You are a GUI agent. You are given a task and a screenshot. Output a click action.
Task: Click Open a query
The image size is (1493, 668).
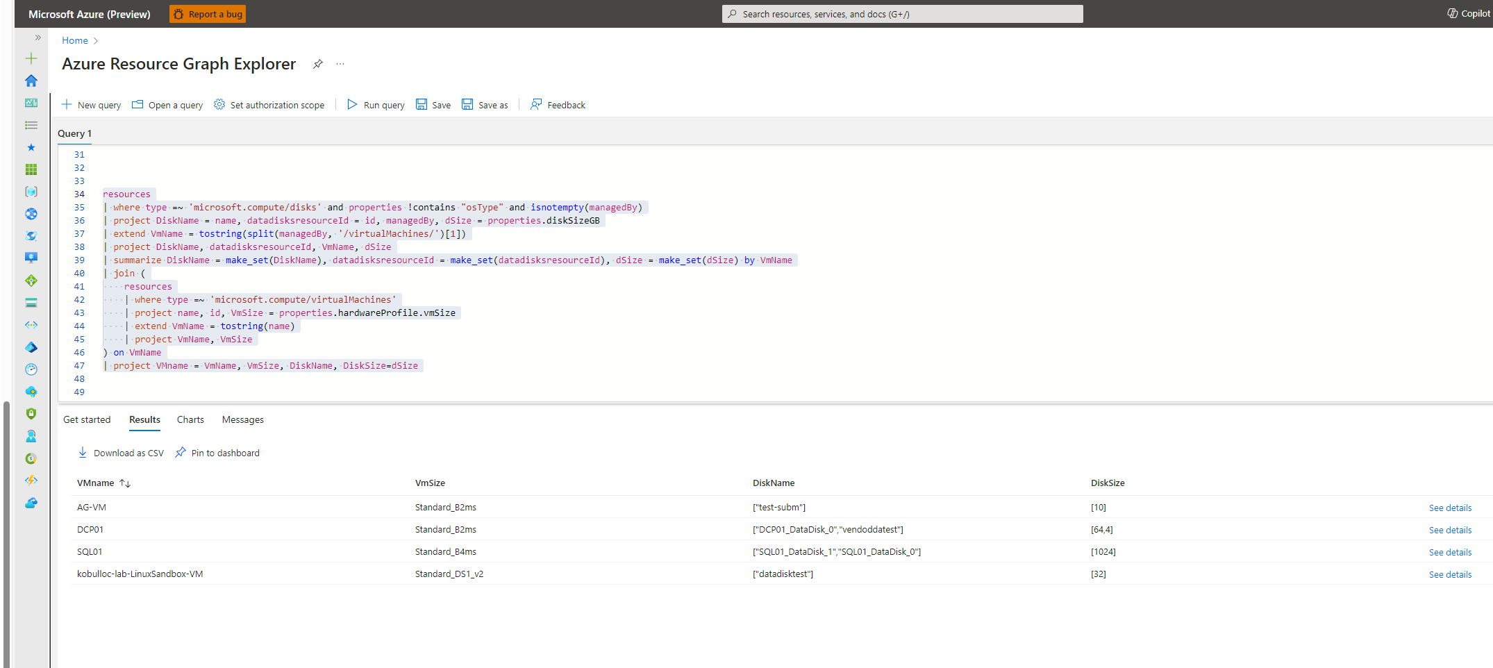click(x=167, y=105)
